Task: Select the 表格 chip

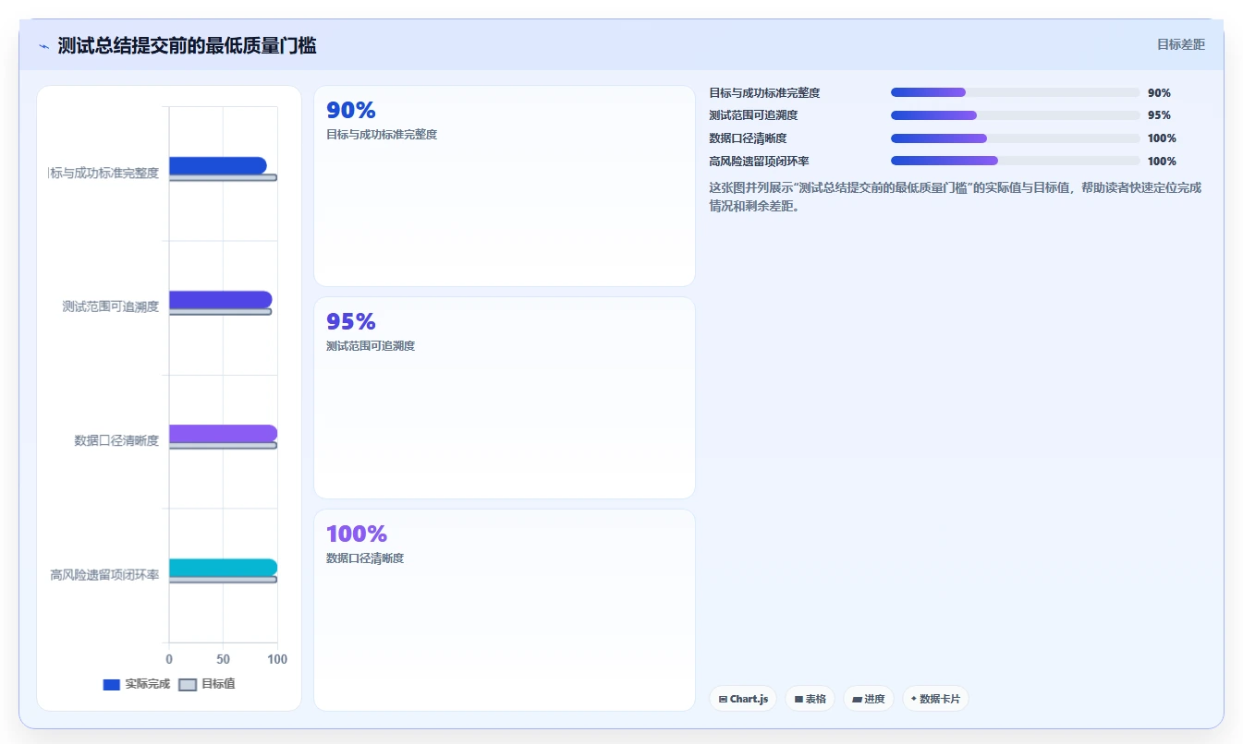Action: coord(810,699)
